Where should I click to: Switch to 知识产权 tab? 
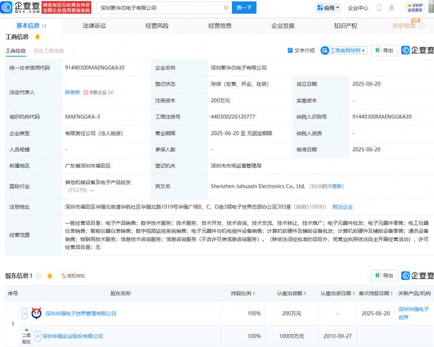point(345,26)
